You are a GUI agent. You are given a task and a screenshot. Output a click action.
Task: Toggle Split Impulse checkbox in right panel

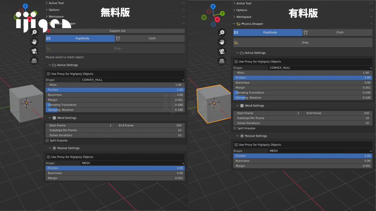click(235, 128)
